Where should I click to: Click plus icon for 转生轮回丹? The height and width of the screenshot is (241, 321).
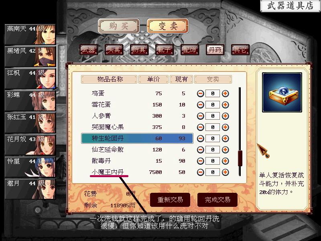pyautogui.click(x=225, y=139)
